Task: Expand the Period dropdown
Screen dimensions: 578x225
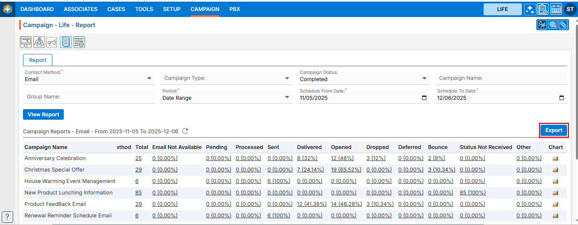Action: pos(287,97)
